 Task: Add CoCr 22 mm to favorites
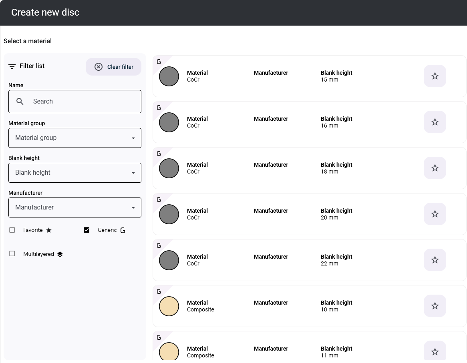pyautogui.click(x=435, y=260)
